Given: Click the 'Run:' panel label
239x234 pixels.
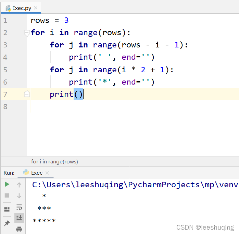Looking at the screenshot, I should pos(9,173).
